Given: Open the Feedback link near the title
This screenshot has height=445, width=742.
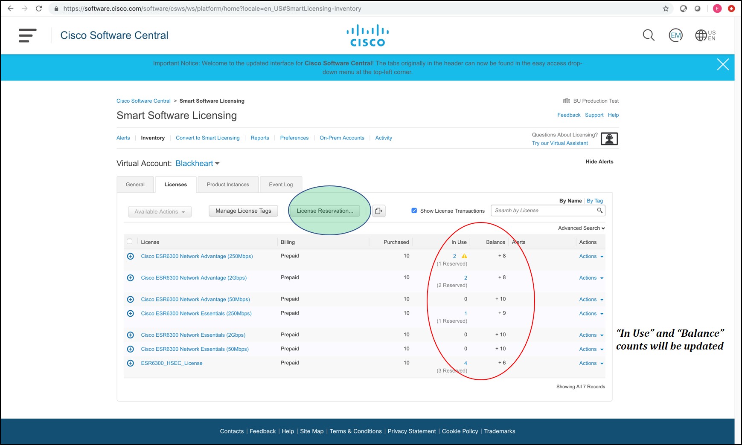Looking at the screenshot, I should (x=569, y=115).
